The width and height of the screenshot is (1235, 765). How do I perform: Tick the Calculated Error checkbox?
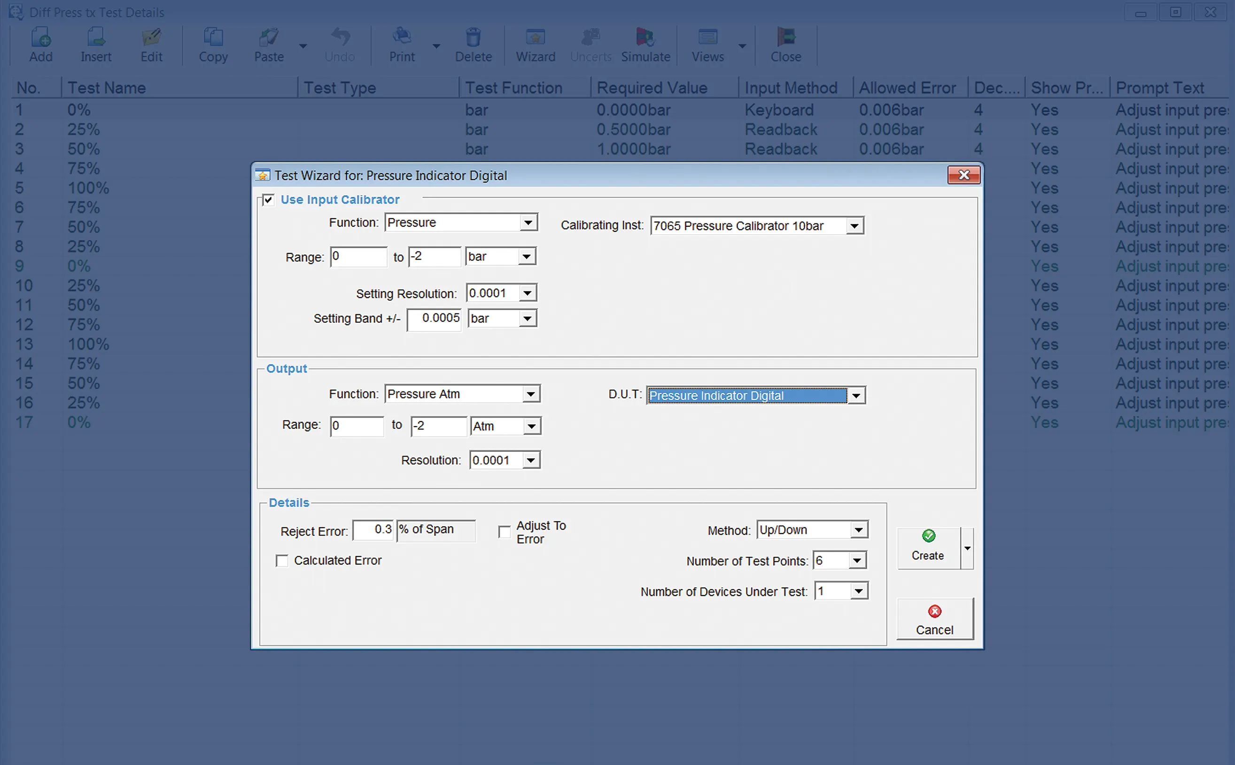click(x=282, y=560)
